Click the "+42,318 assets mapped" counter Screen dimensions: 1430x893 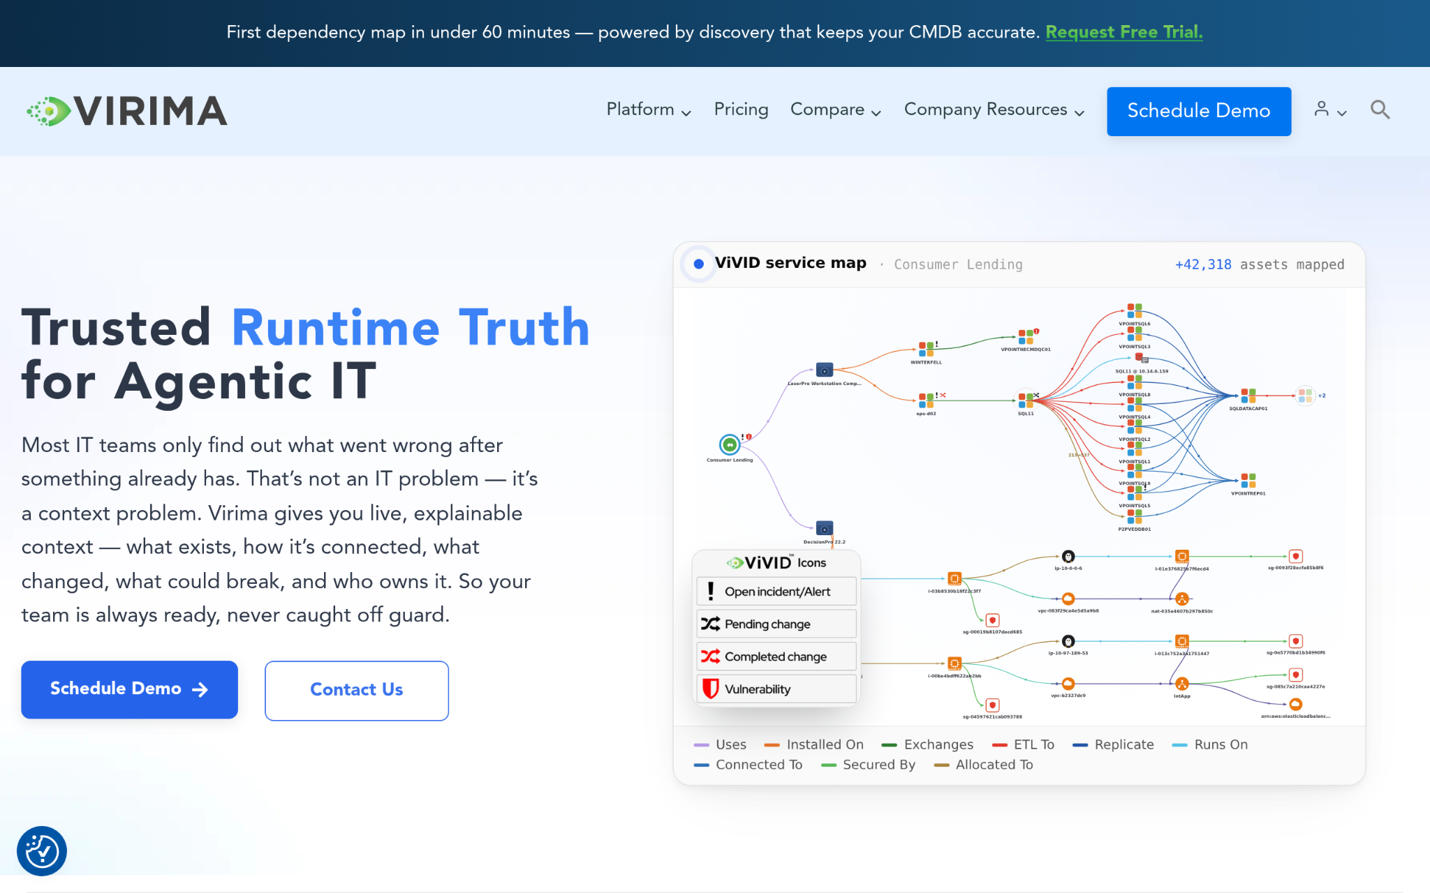(1259, 264)
